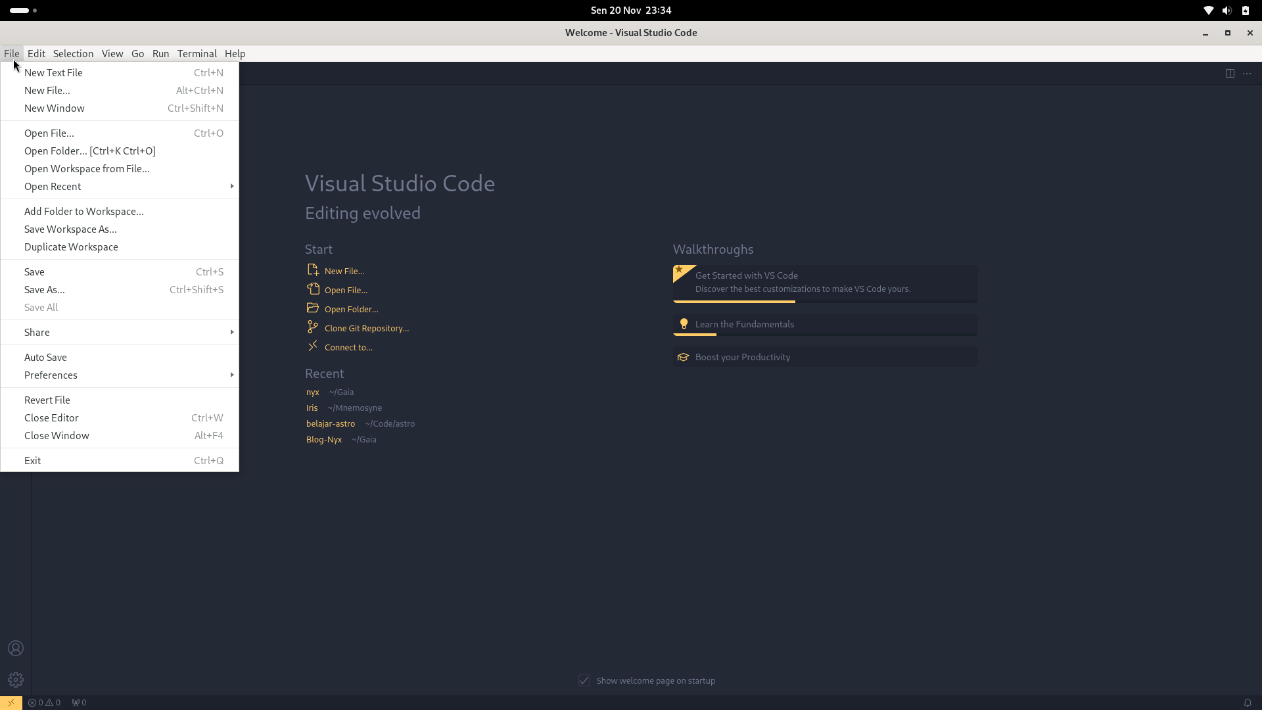
Task: Open notifications bell in status bar
Action: pos(1247,703)
